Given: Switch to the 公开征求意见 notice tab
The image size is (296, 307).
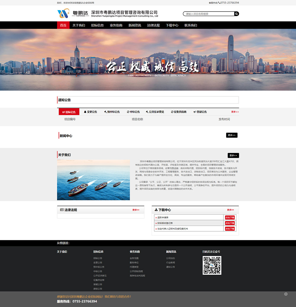Looking at the screenshot, I should [x=155, y=112].
